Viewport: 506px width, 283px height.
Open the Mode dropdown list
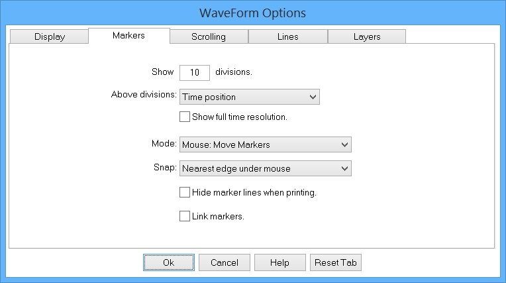pyautogui.click(x=266, y=144)
